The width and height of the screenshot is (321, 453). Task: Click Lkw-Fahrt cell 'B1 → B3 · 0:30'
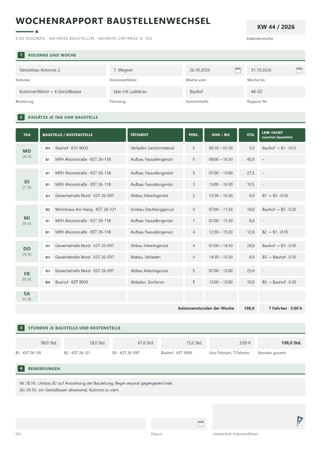(282, 196)
